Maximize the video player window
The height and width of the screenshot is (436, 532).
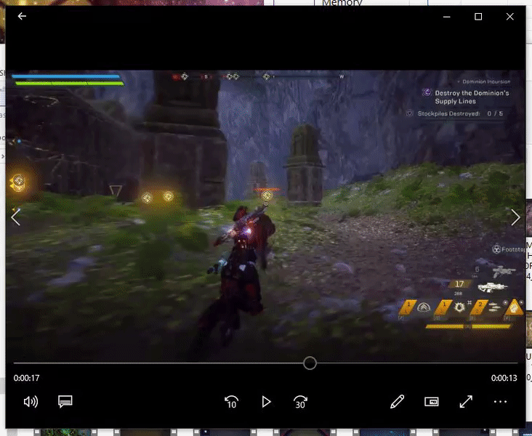478,17
